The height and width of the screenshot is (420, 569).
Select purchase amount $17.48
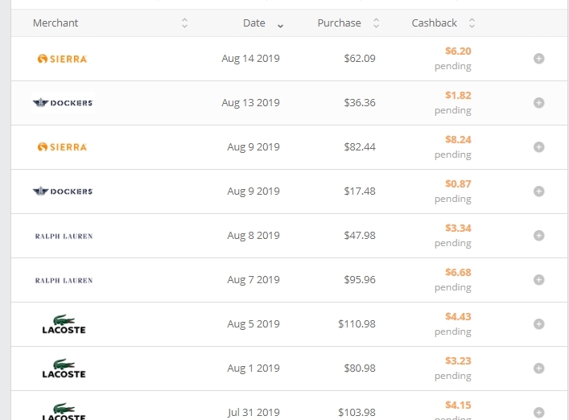[360, 191]
